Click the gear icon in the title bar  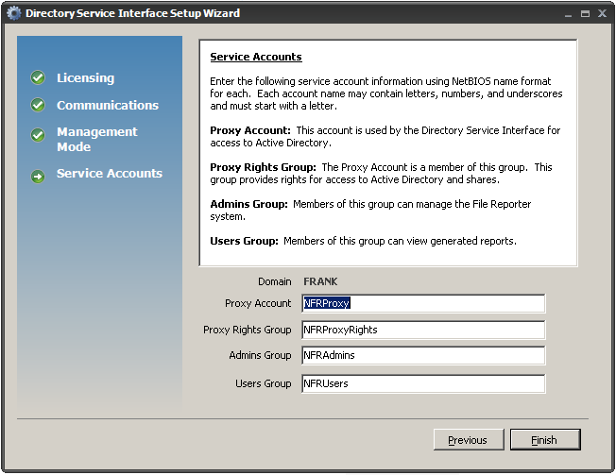click(13, 13)
